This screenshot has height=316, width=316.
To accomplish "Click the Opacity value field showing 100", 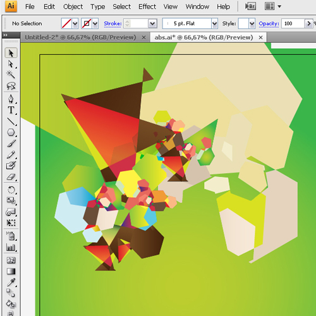I will coord(293,23).
